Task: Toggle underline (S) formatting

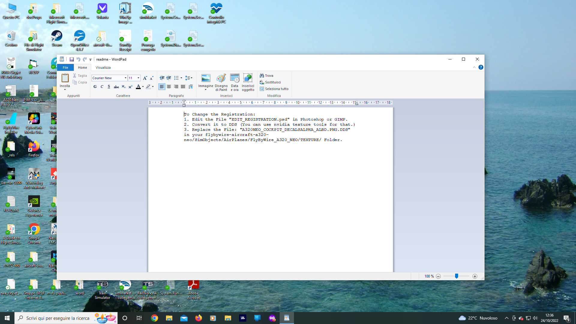Action: [x=109, y=87]
